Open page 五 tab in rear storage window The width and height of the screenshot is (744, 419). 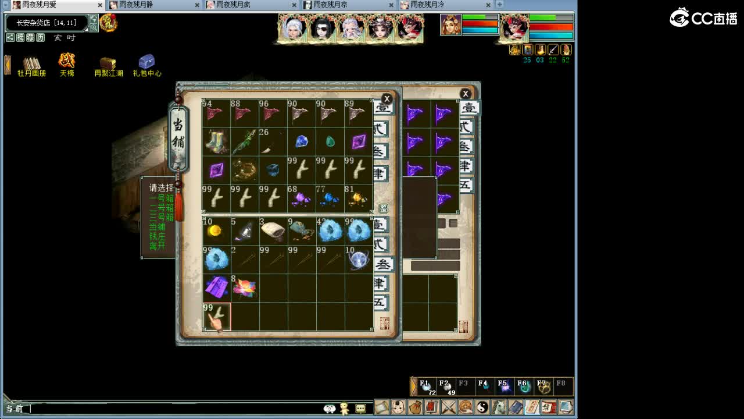pos(466,186)
